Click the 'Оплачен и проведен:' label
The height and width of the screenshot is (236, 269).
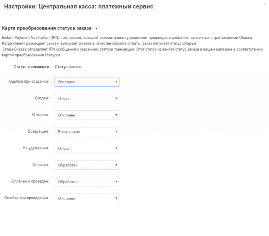(x=30, y=181)
